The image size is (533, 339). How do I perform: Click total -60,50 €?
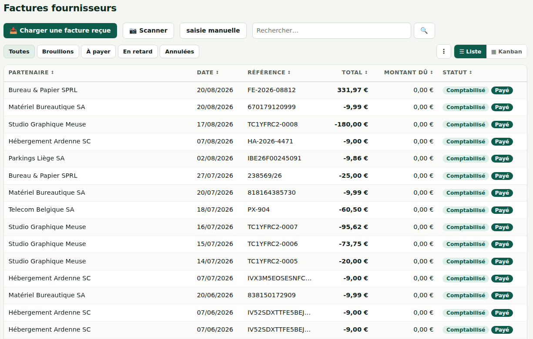point(353,209)
